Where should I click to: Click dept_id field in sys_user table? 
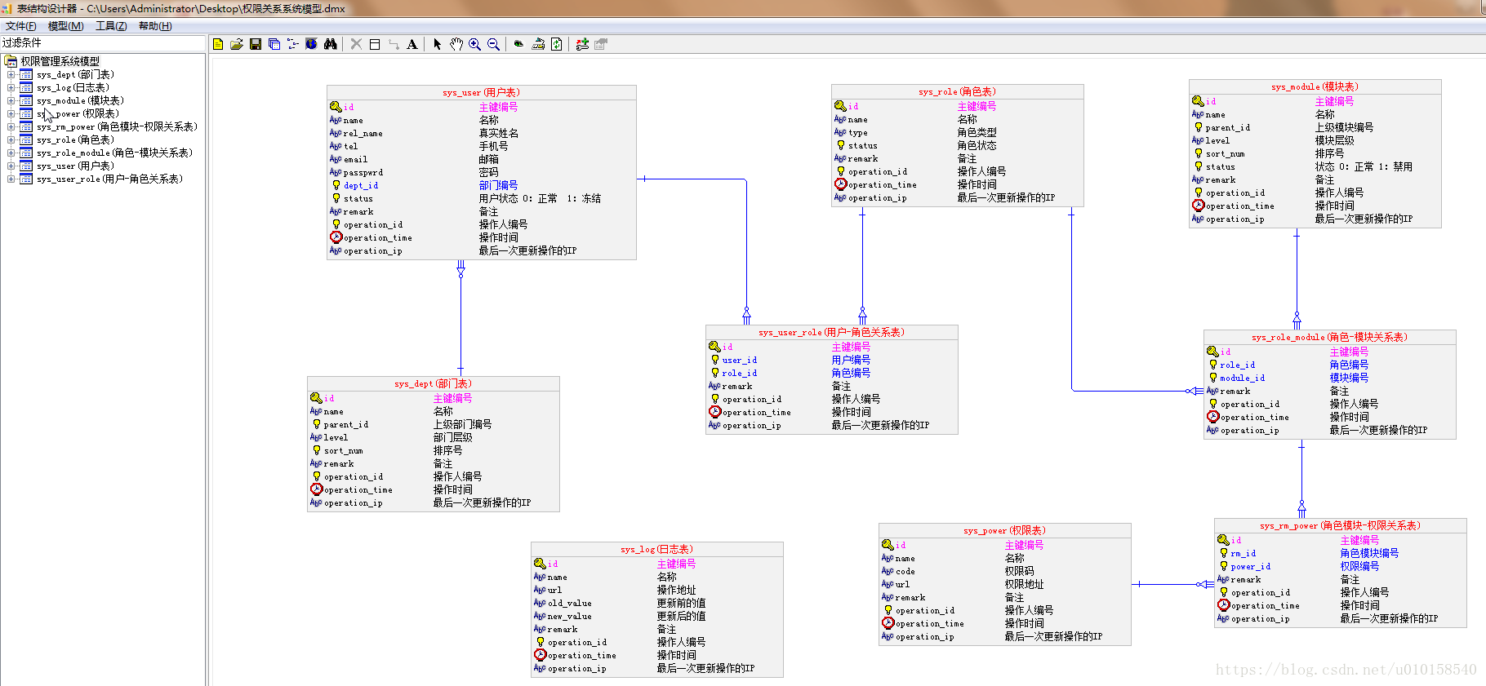361,185
